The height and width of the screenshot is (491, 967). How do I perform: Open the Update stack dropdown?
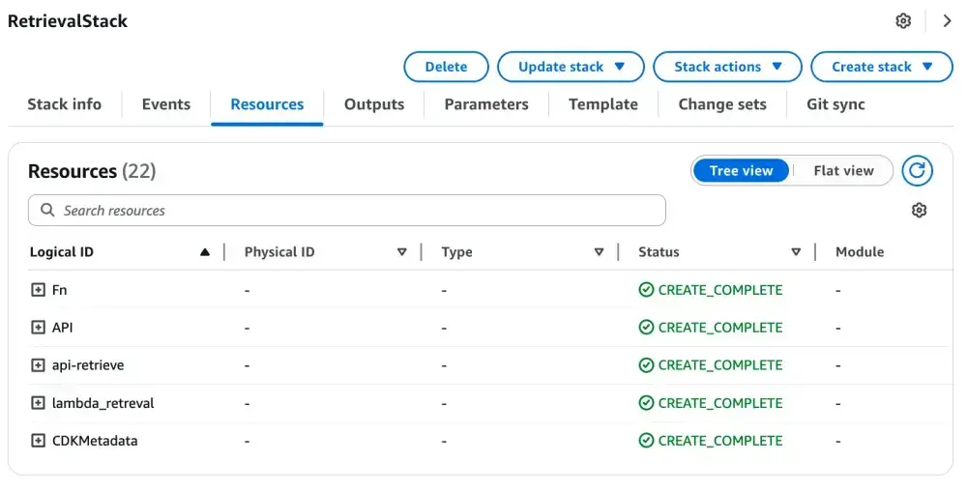click(x=571, y=67)
